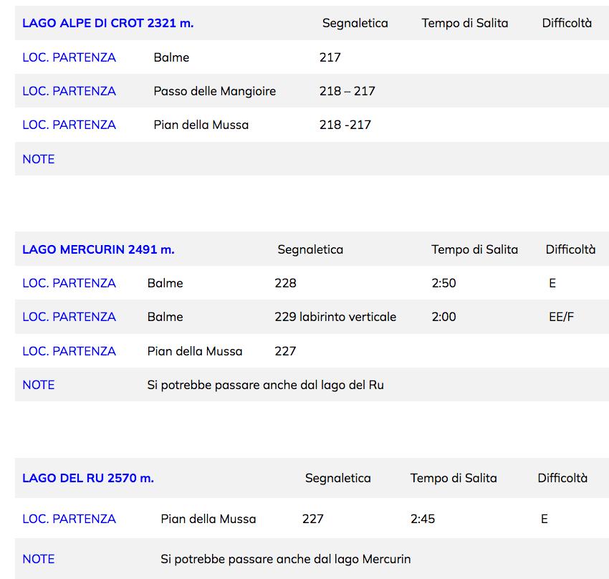The height and width of the screenshot is (579, 609).
Task: Click the '217' trail number next to Balme
Action: (330, 57)
